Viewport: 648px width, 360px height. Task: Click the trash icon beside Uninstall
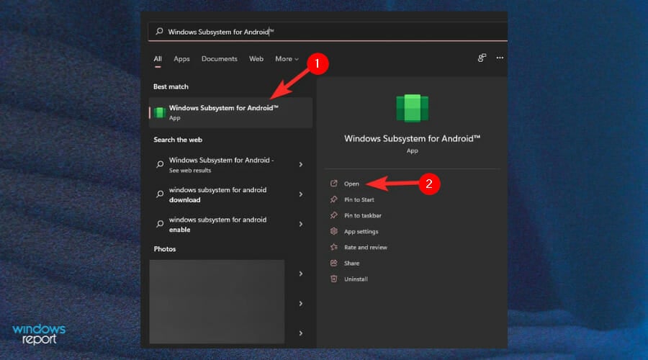pyautogui.click(x=333, y=279)
